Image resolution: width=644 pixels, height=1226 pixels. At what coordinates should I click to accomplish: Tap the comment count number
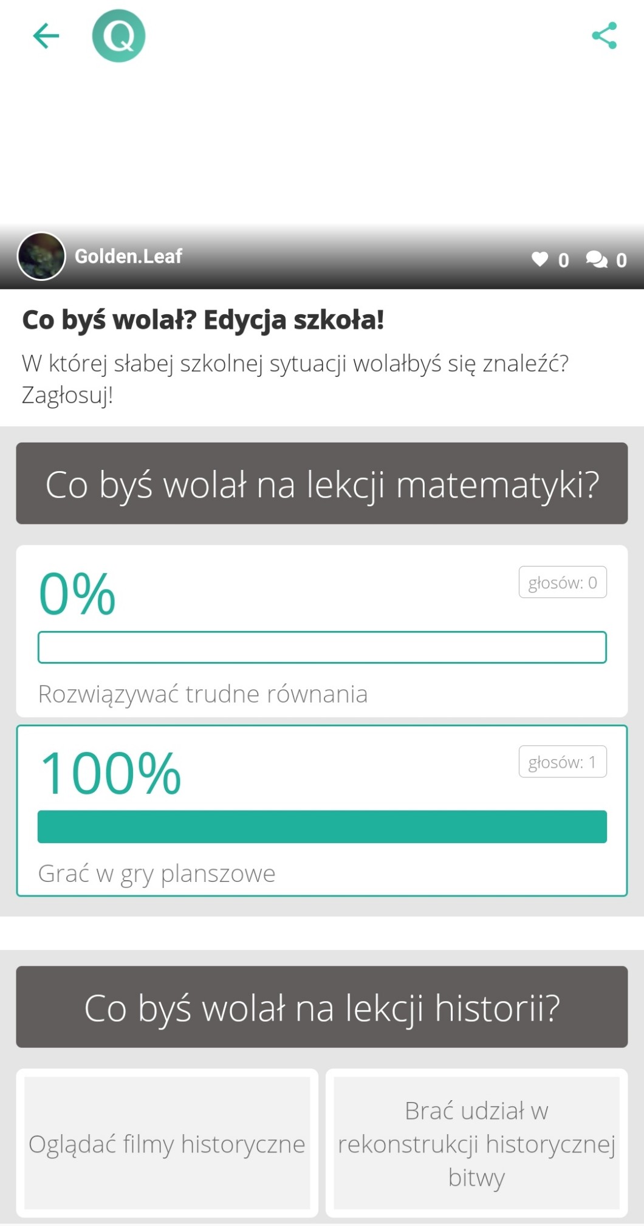pos(622,260)
